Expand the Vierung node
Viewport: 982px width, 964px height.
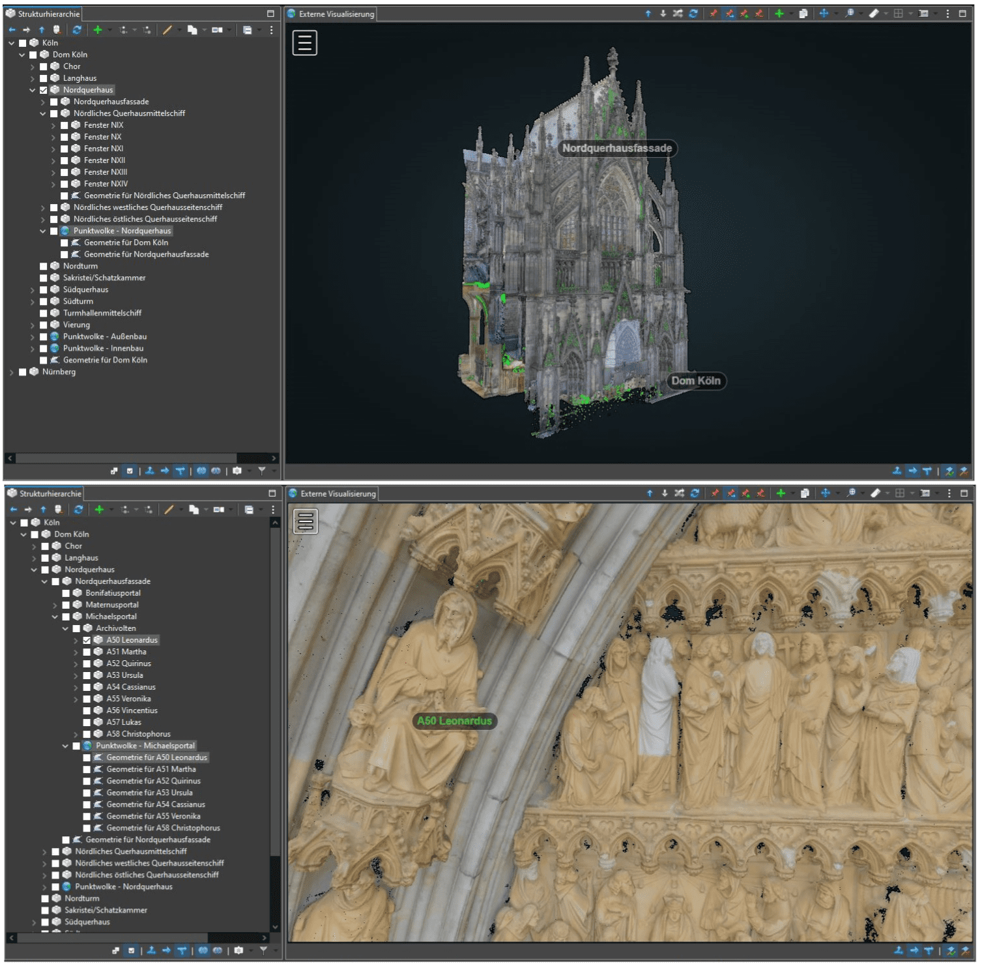(33, 325)
